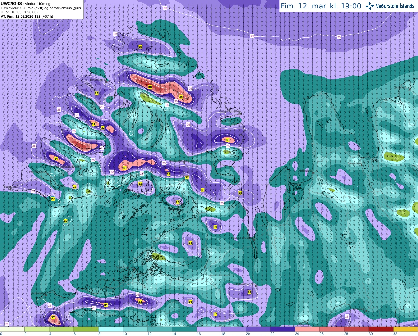This screenshot has height=336, width=418.
Task: Click the 'UWC/IG-IS' model title
Action: click(x=11, y=3)
